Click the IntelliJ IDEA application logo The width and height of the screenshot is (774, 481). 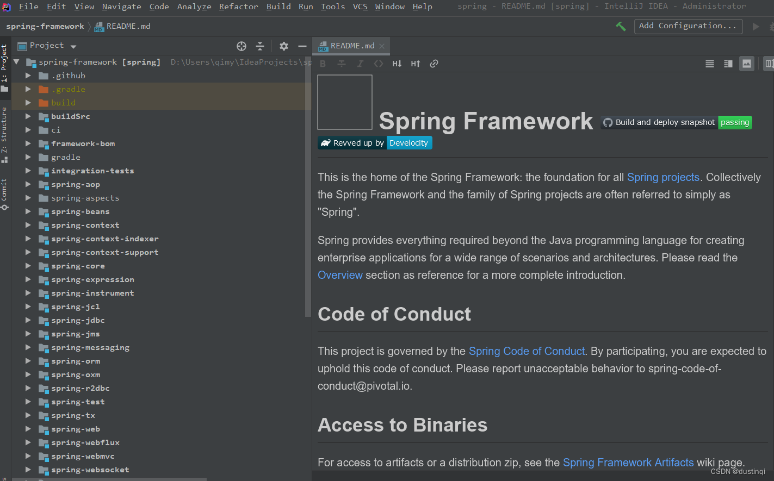(x=6, y=7)
